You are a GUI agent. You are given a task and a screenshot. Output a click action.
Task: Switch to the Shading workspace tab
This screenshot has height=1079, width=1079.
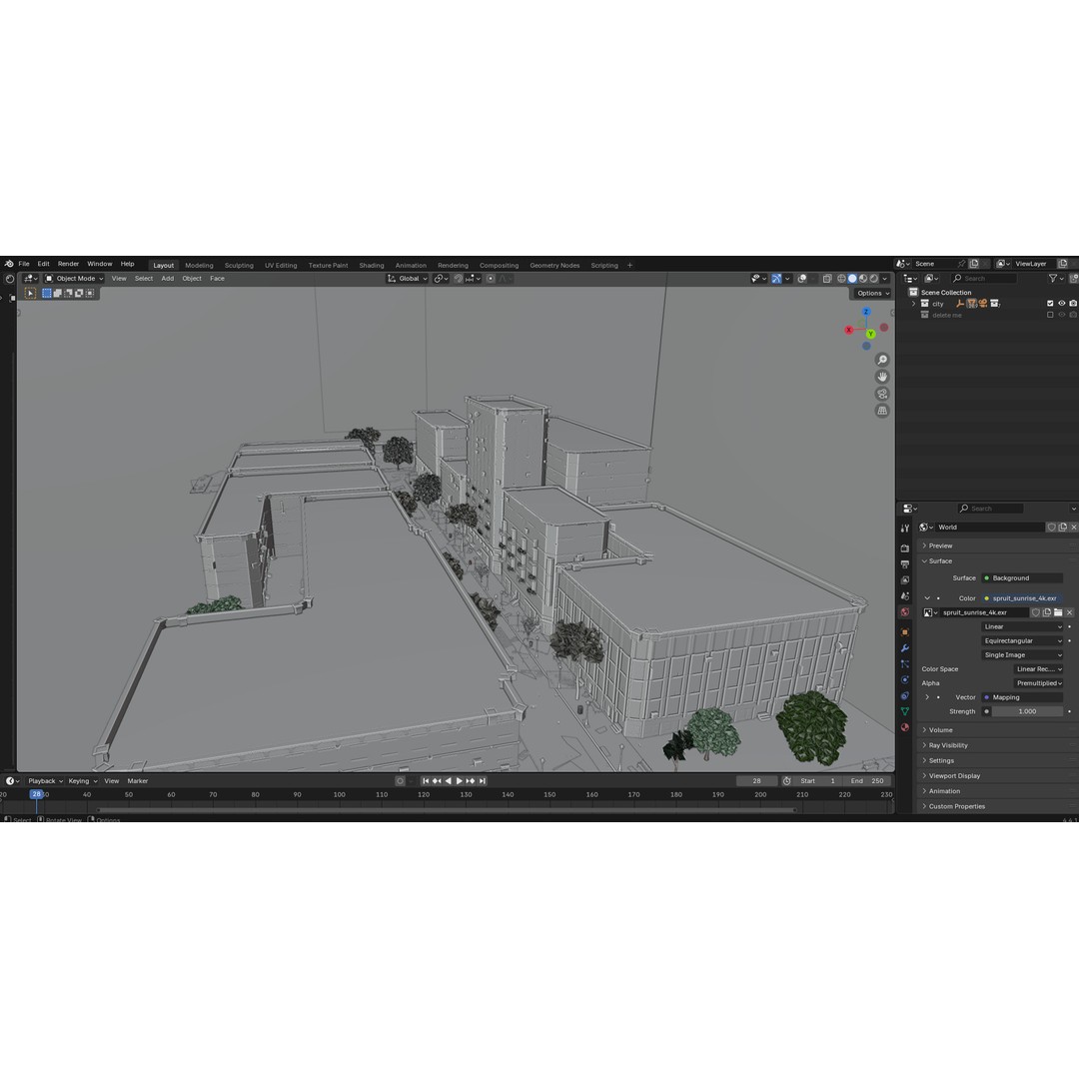tap(372, 265)
